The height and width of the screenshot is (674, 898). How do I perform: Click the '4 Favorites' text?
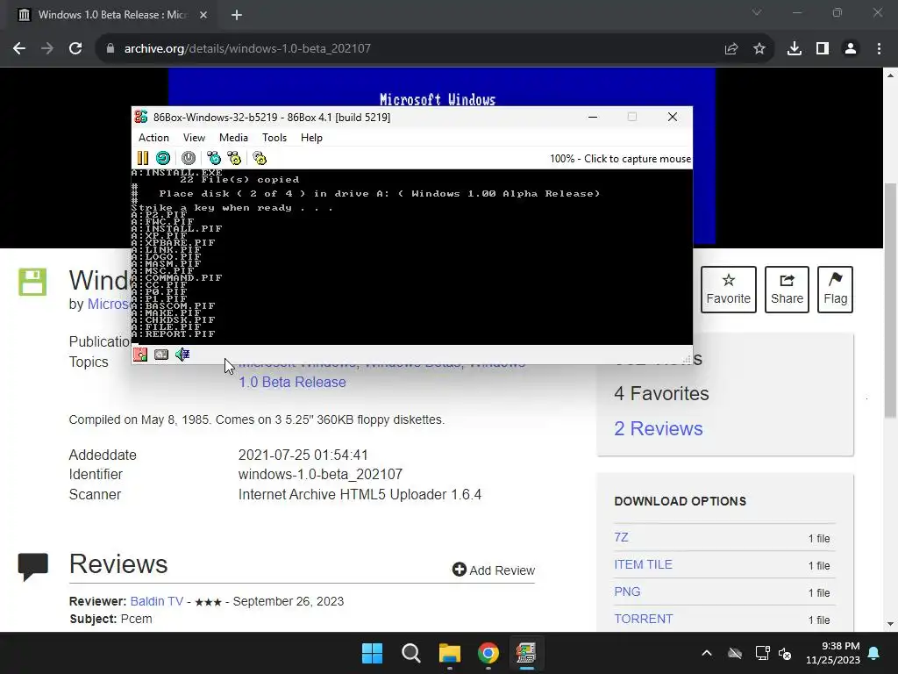[x=661, y=394]
